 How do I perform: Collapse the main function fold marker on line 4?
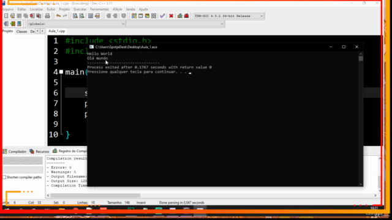coord(61,72)
